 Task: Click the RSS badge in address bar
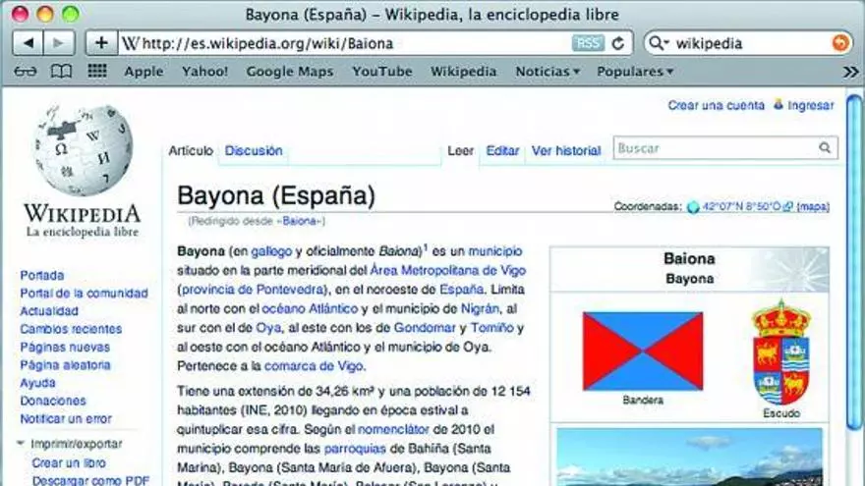587,43
